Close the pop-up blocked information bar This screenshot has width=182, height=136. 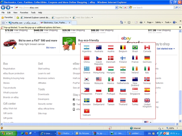[x=180, y=27]
